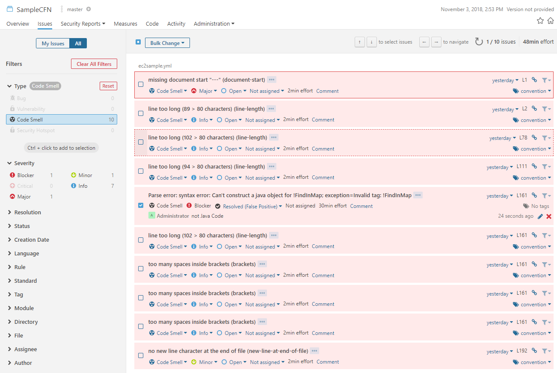Click the up arrow select-issues button
557x373 pixels.
360,42
